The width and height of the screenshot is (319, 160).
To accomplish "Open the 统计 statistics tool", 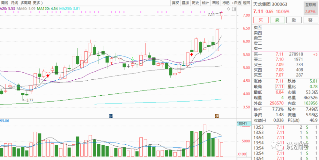I will click(x=205, y=3).
